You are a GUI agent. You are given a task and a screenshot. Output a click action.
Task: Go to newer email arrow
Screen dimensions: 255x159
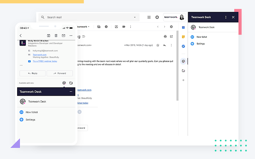(158, 27)
